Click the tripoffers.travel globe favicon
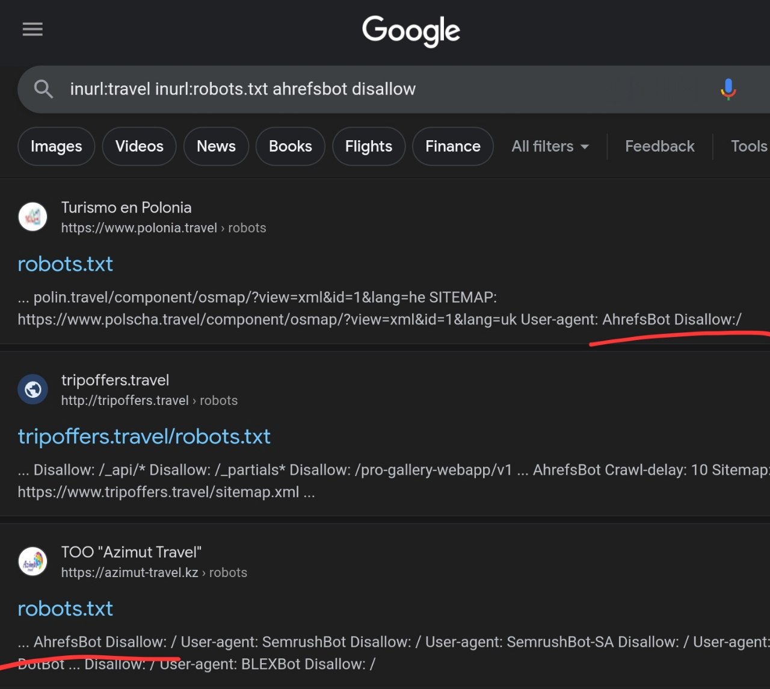The width and height of the screenshot is (770, 689). click(x=32, y=389)
